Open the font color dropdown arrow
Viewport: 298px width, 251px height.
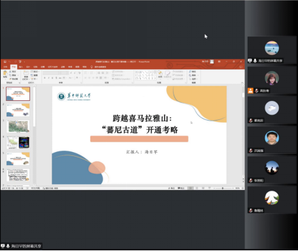point(79,78)
